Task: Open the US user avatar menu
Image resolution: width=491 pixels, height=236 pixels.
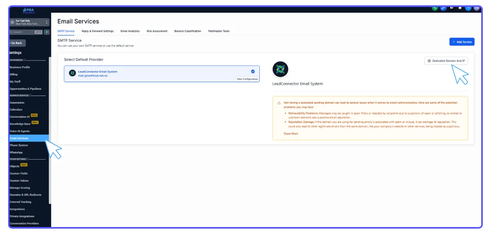Action: coord(476,8)
